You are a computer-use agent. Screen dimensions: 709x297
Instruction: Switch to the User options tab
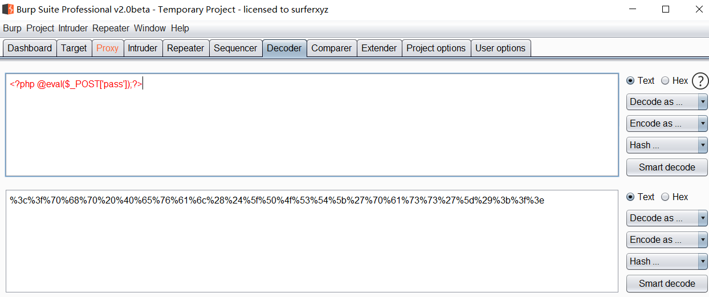pos(500,48)
